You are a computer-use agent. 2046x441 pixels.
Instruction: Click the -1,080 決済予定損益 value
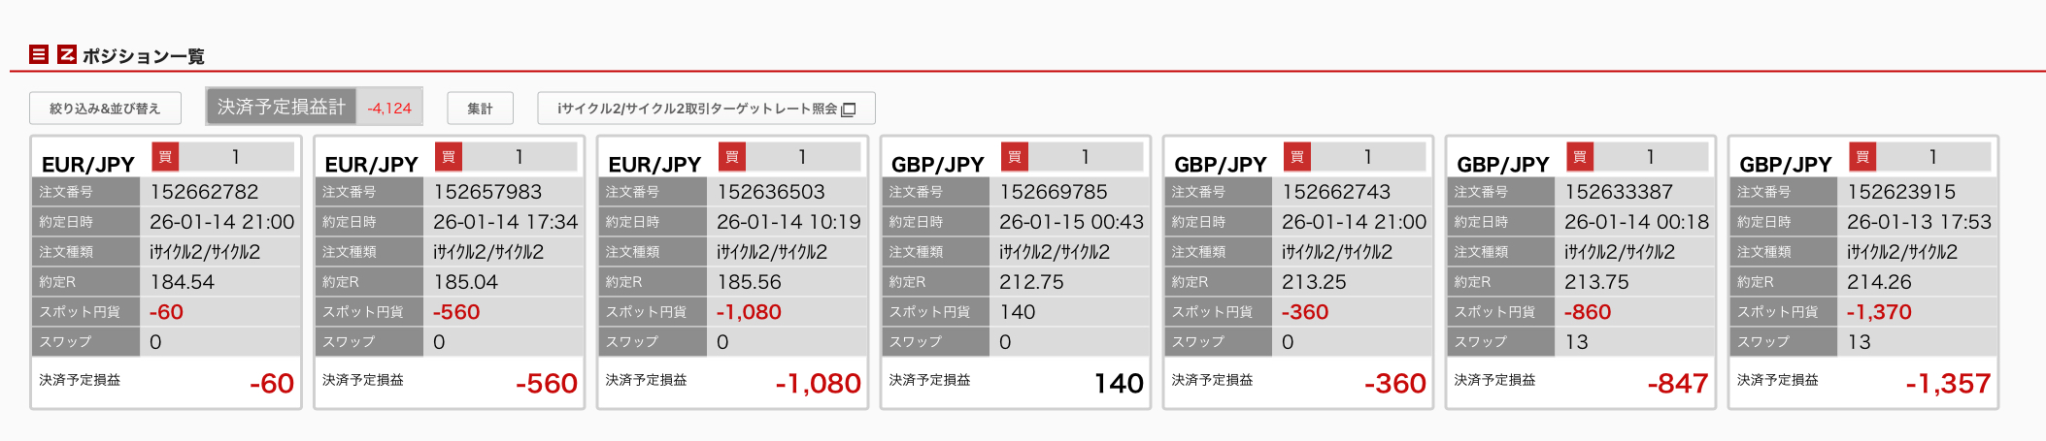(818, 384)
